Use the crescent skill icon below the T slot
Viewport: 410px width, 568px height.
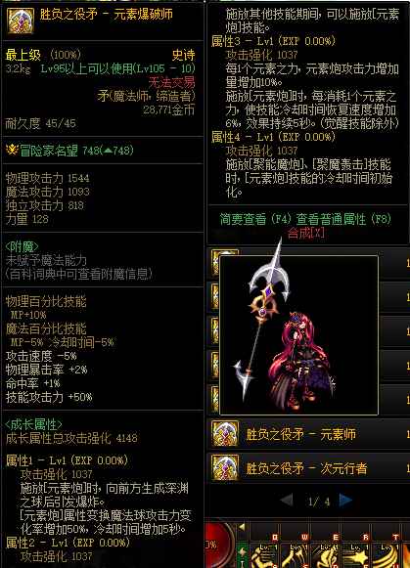pos(387,555)
